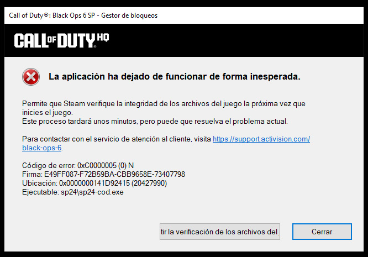Click the red error X icon

click(x=31, y=77)
